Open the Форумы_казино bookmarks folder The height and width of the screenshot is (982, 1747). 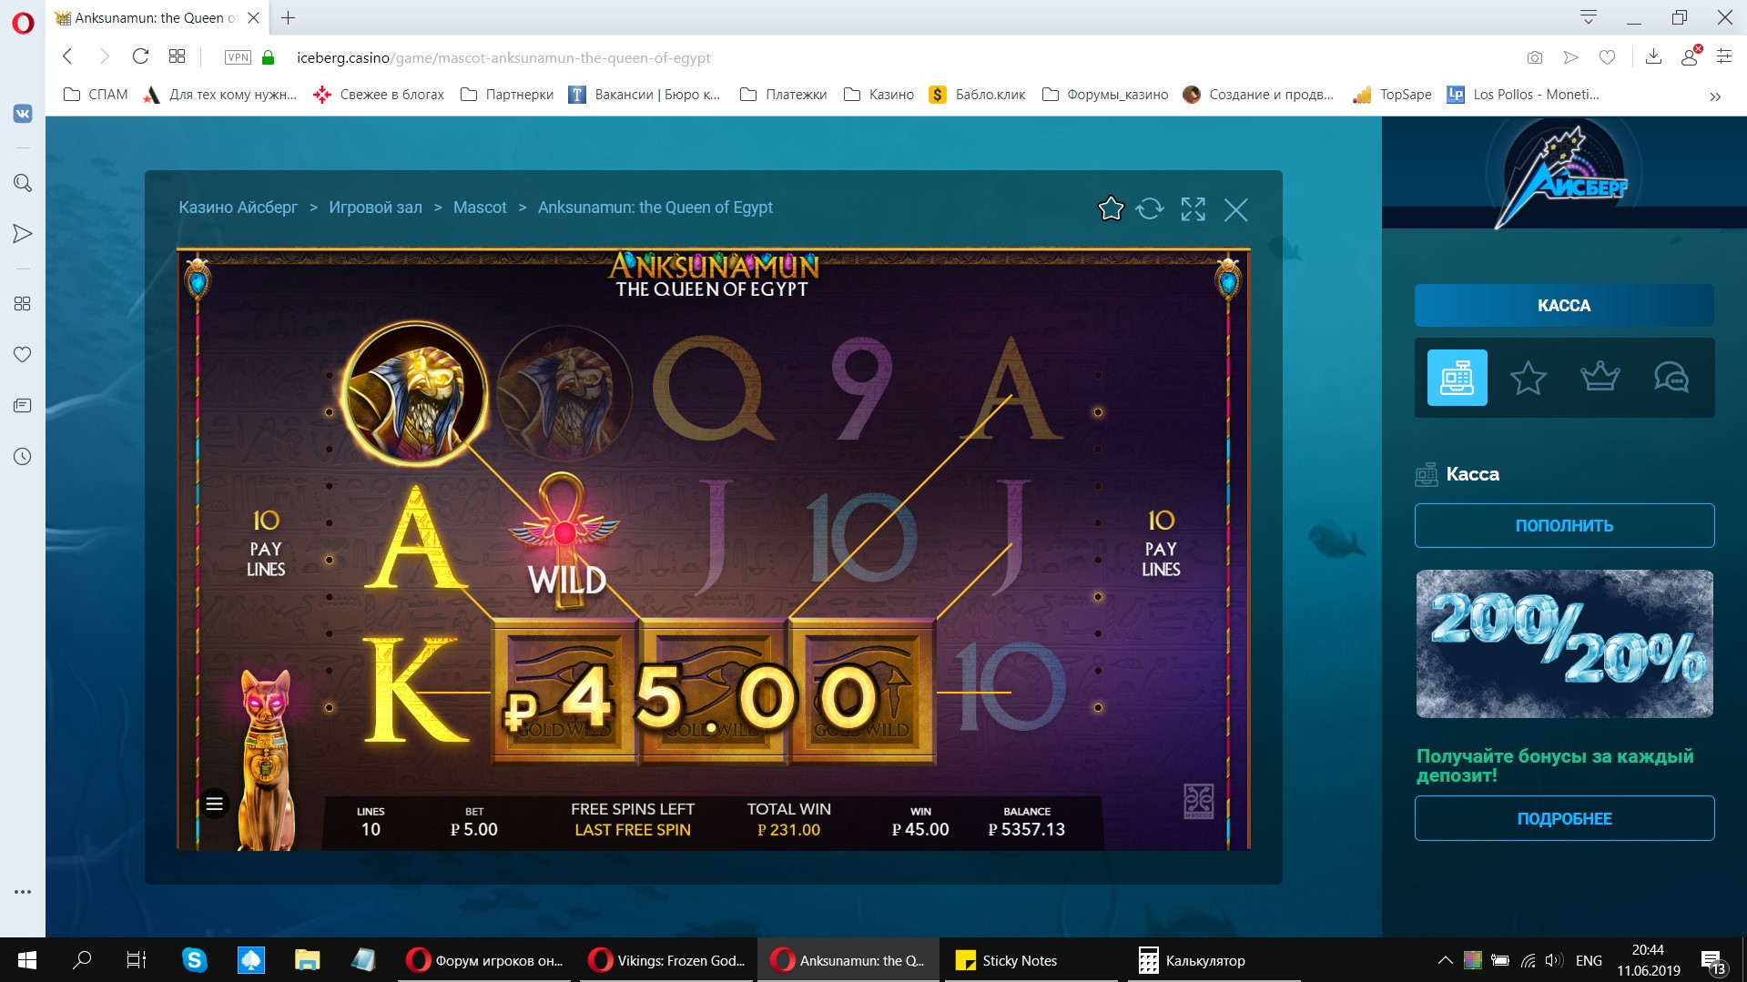1105,95
